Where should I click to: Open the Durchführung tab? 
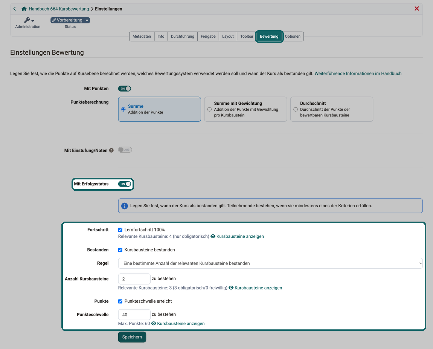click(182, 37)
